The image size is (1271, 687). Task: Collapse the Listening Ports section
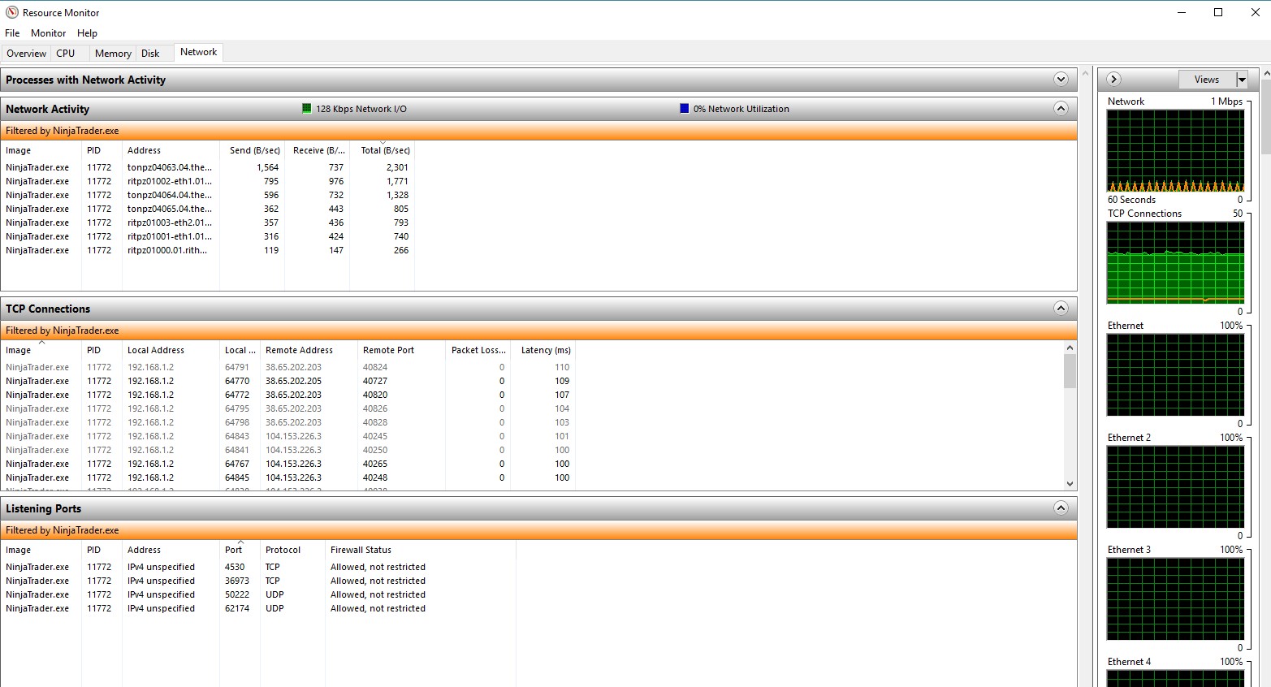[x=1061, y=508]
